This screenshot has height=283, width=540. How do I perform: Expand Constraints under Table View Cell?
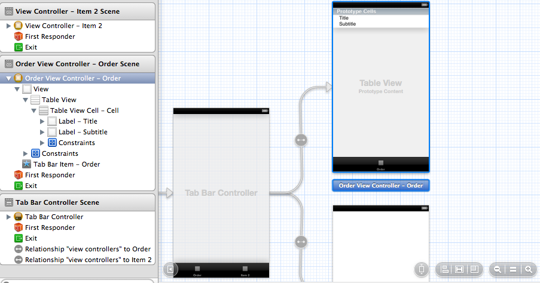point(42,143)
